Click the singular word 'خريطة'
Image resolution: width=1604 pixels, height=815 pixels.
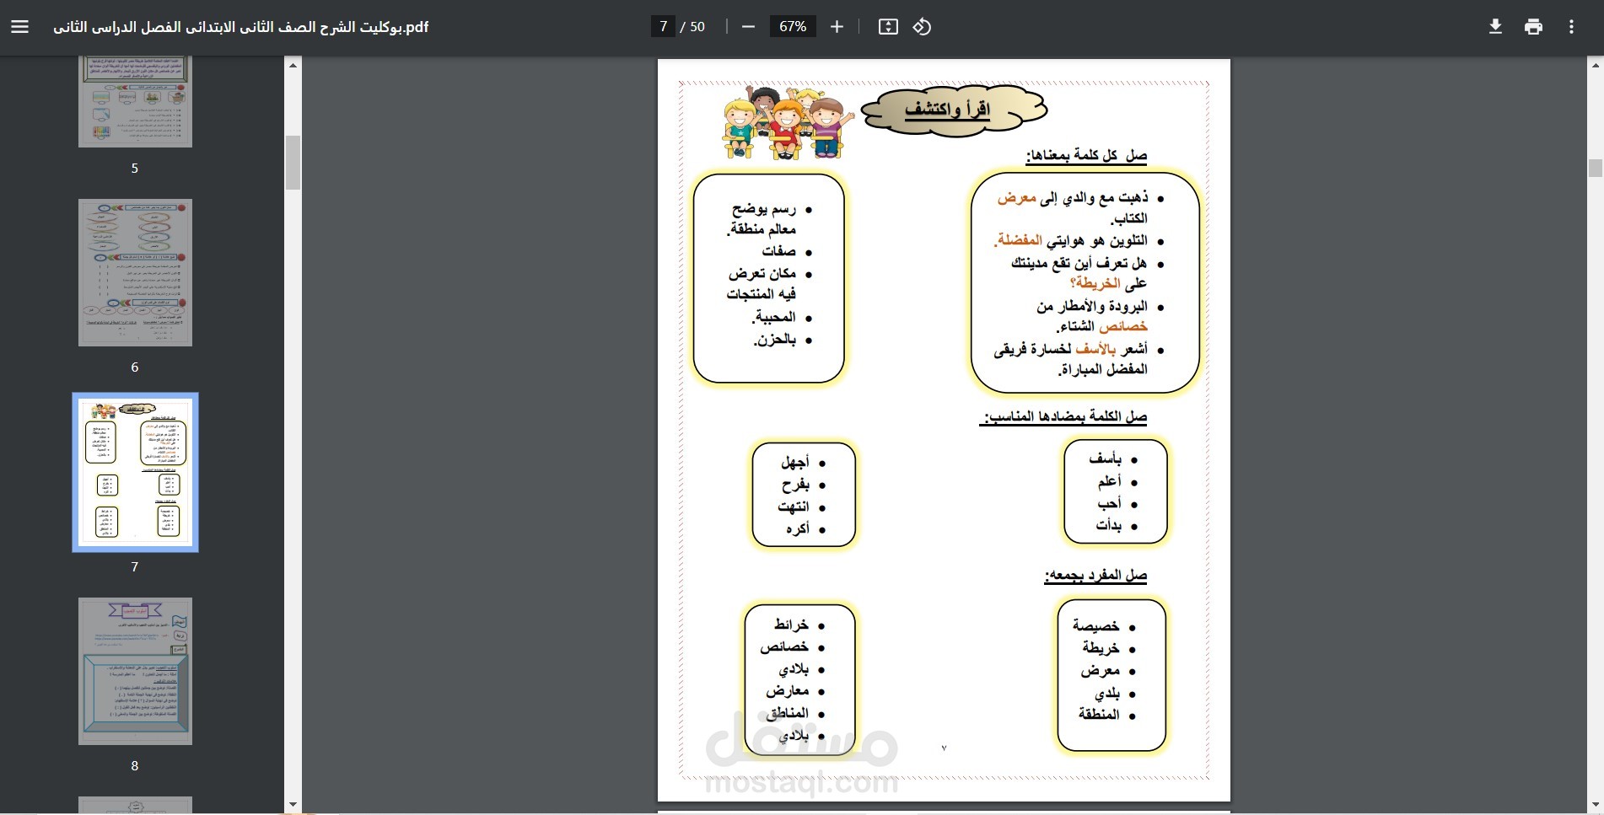pos(1101,648)
